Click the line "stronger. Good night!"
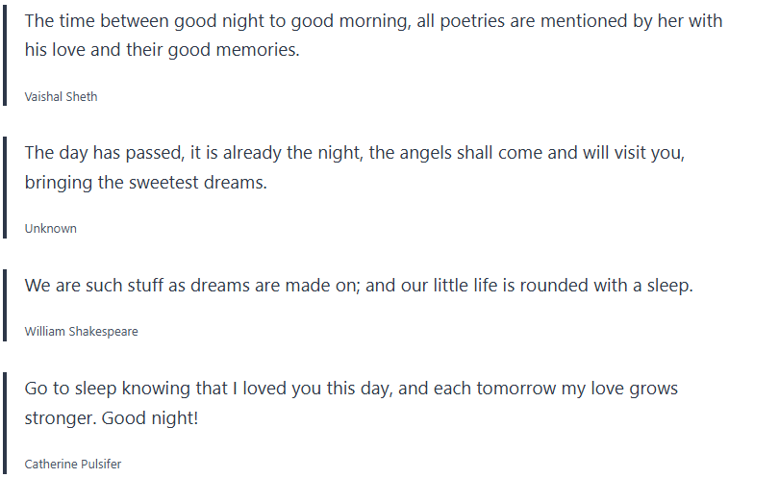The height and width of the screenshot is (478, 779). click(x=111, y=418)
